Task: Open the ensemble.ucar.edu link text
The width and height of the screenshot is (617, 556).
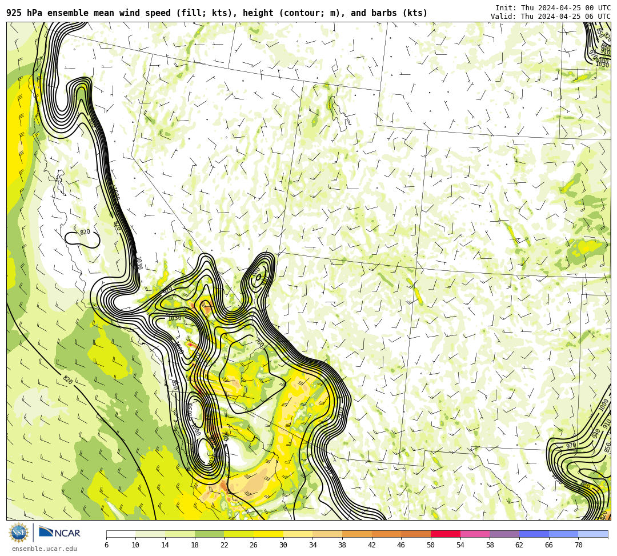Action: [45, 549]
